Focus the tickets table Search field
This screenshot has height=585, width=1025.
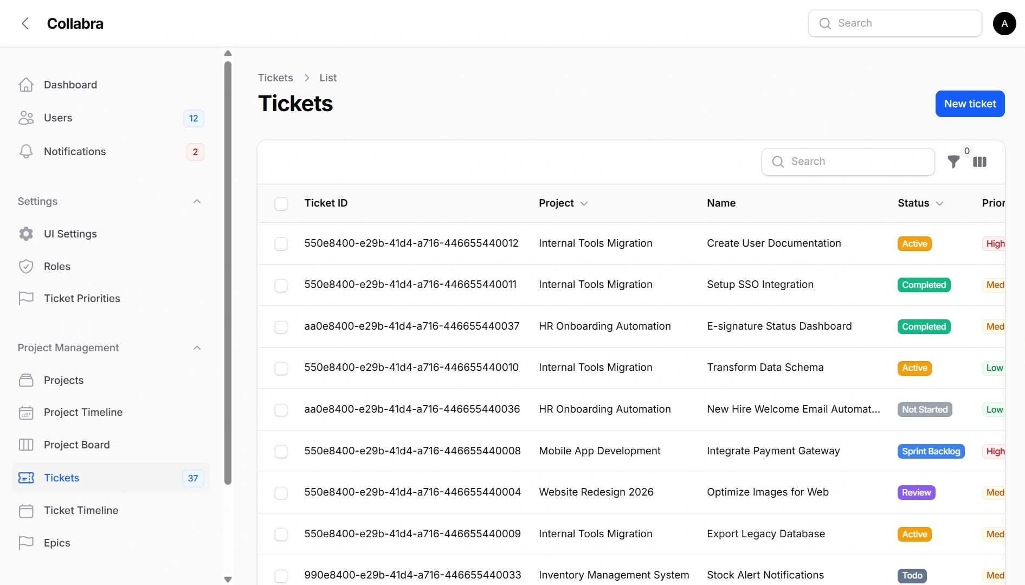point(848,162)
